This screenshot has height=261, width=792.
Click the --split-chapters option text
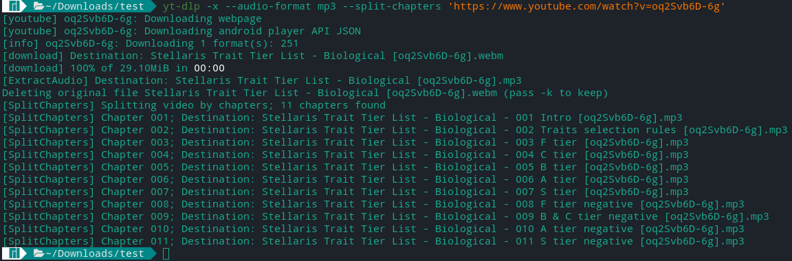click(x=392, y=7)
